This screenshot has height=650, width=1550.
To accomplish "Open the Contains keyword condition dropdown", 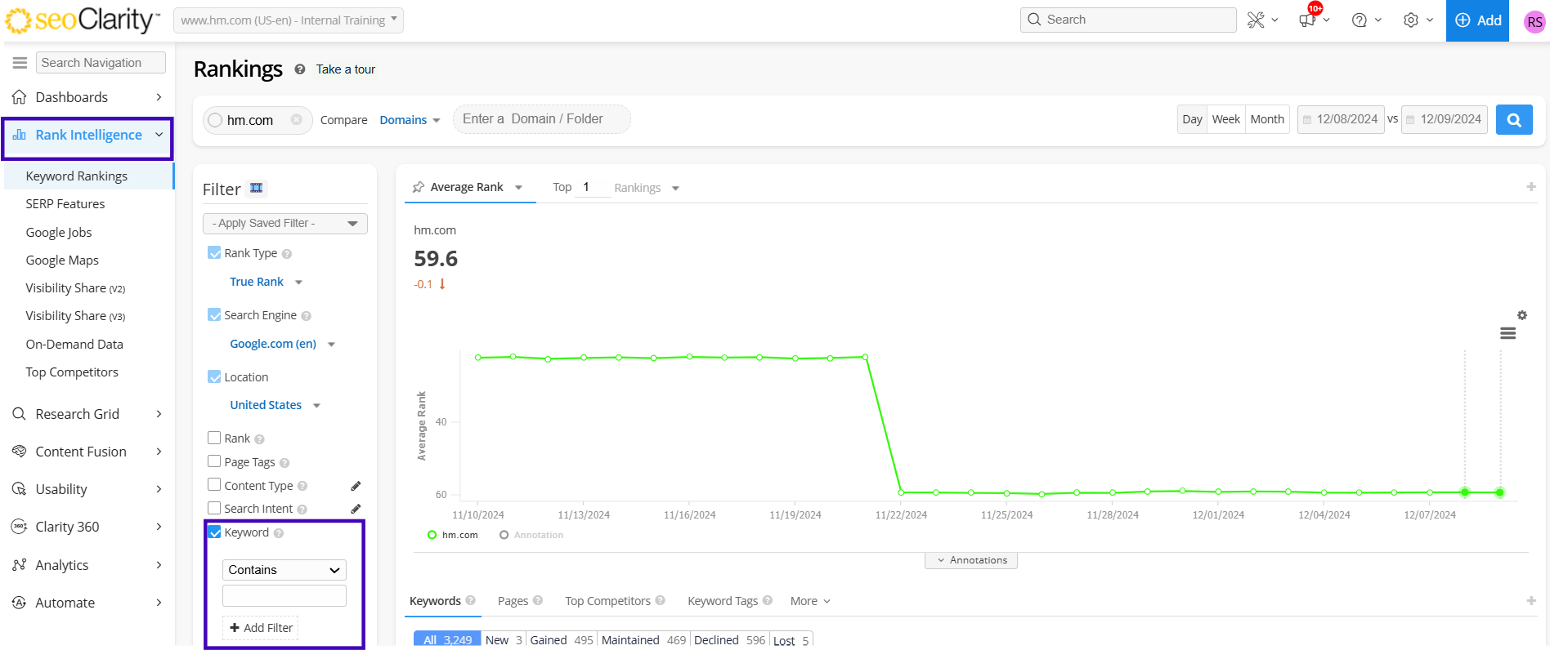I will [284, 570].
